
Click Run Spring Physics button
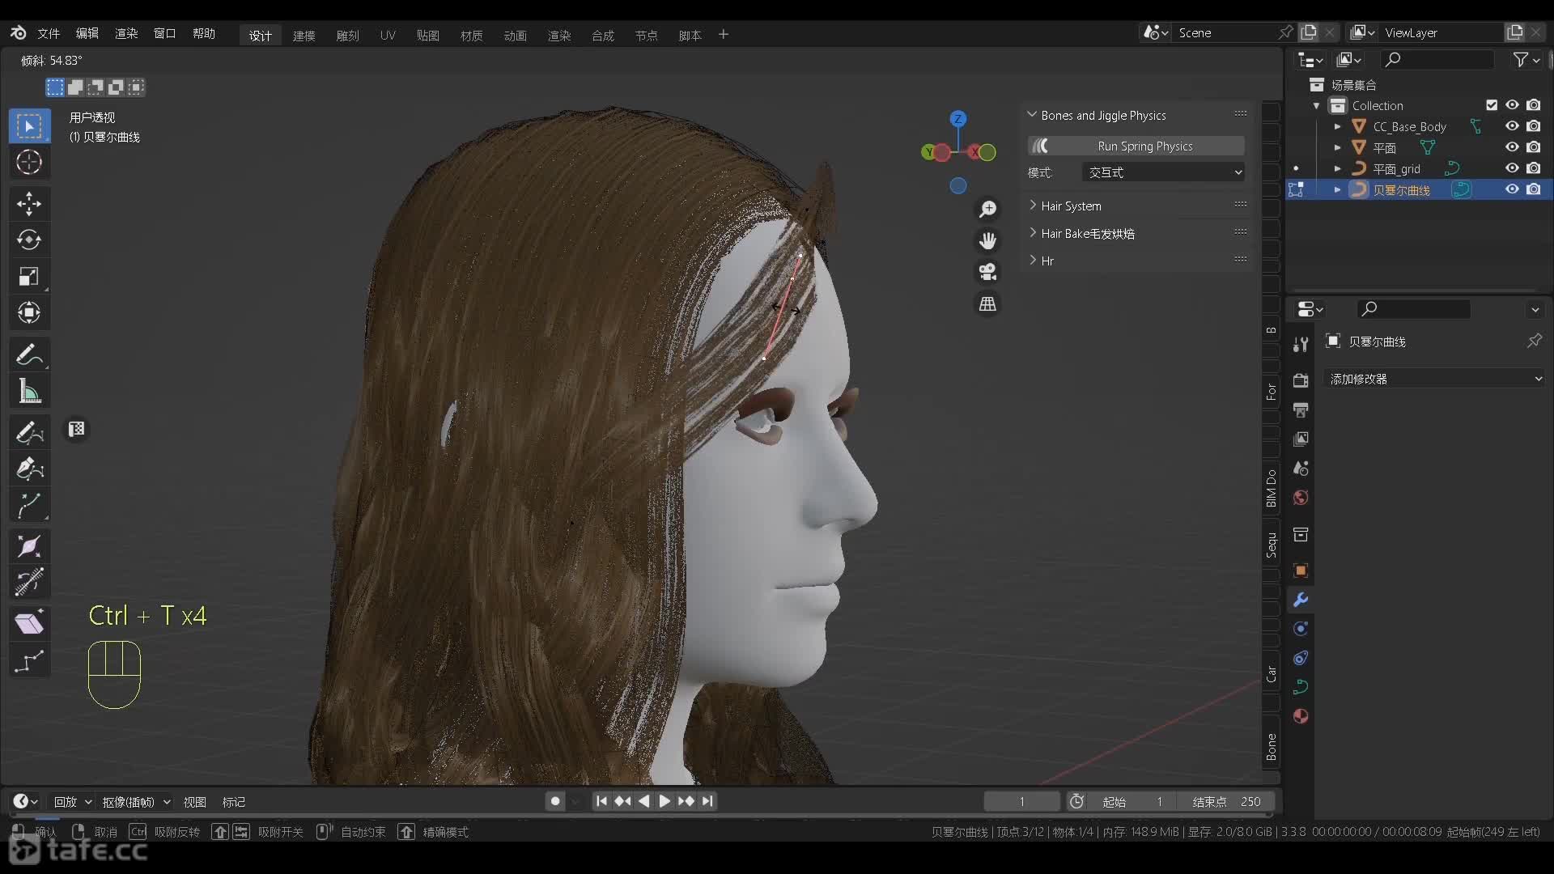click(1136, 146)
